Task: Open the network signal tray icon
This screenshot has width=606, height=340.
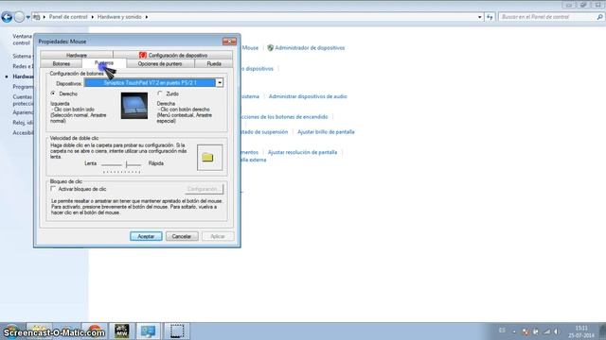Action: point(546,331)
